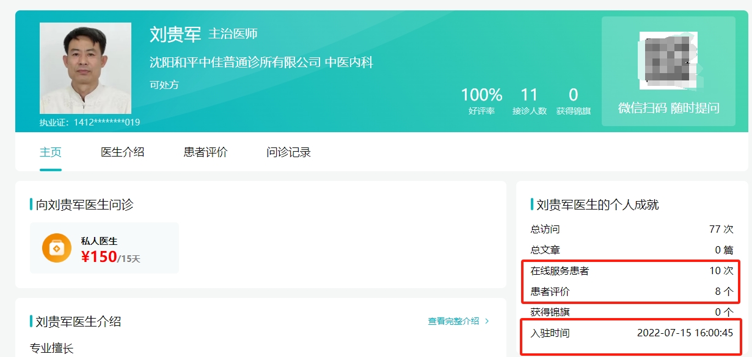Click the orange 私人医生 service icon
752x357 pixels.
tap(57, 248)
